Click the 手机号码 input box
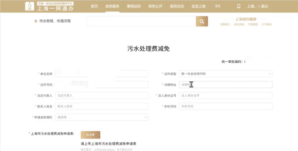Image resolution: width=298 pixels, height=151 pixels. (x=225, y=106)
